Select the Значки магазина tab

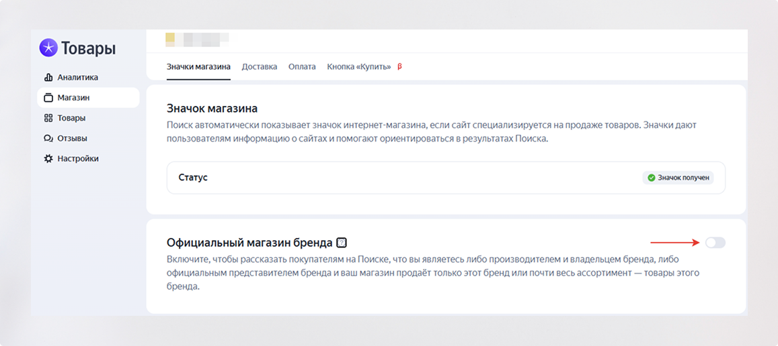(198, 67)
